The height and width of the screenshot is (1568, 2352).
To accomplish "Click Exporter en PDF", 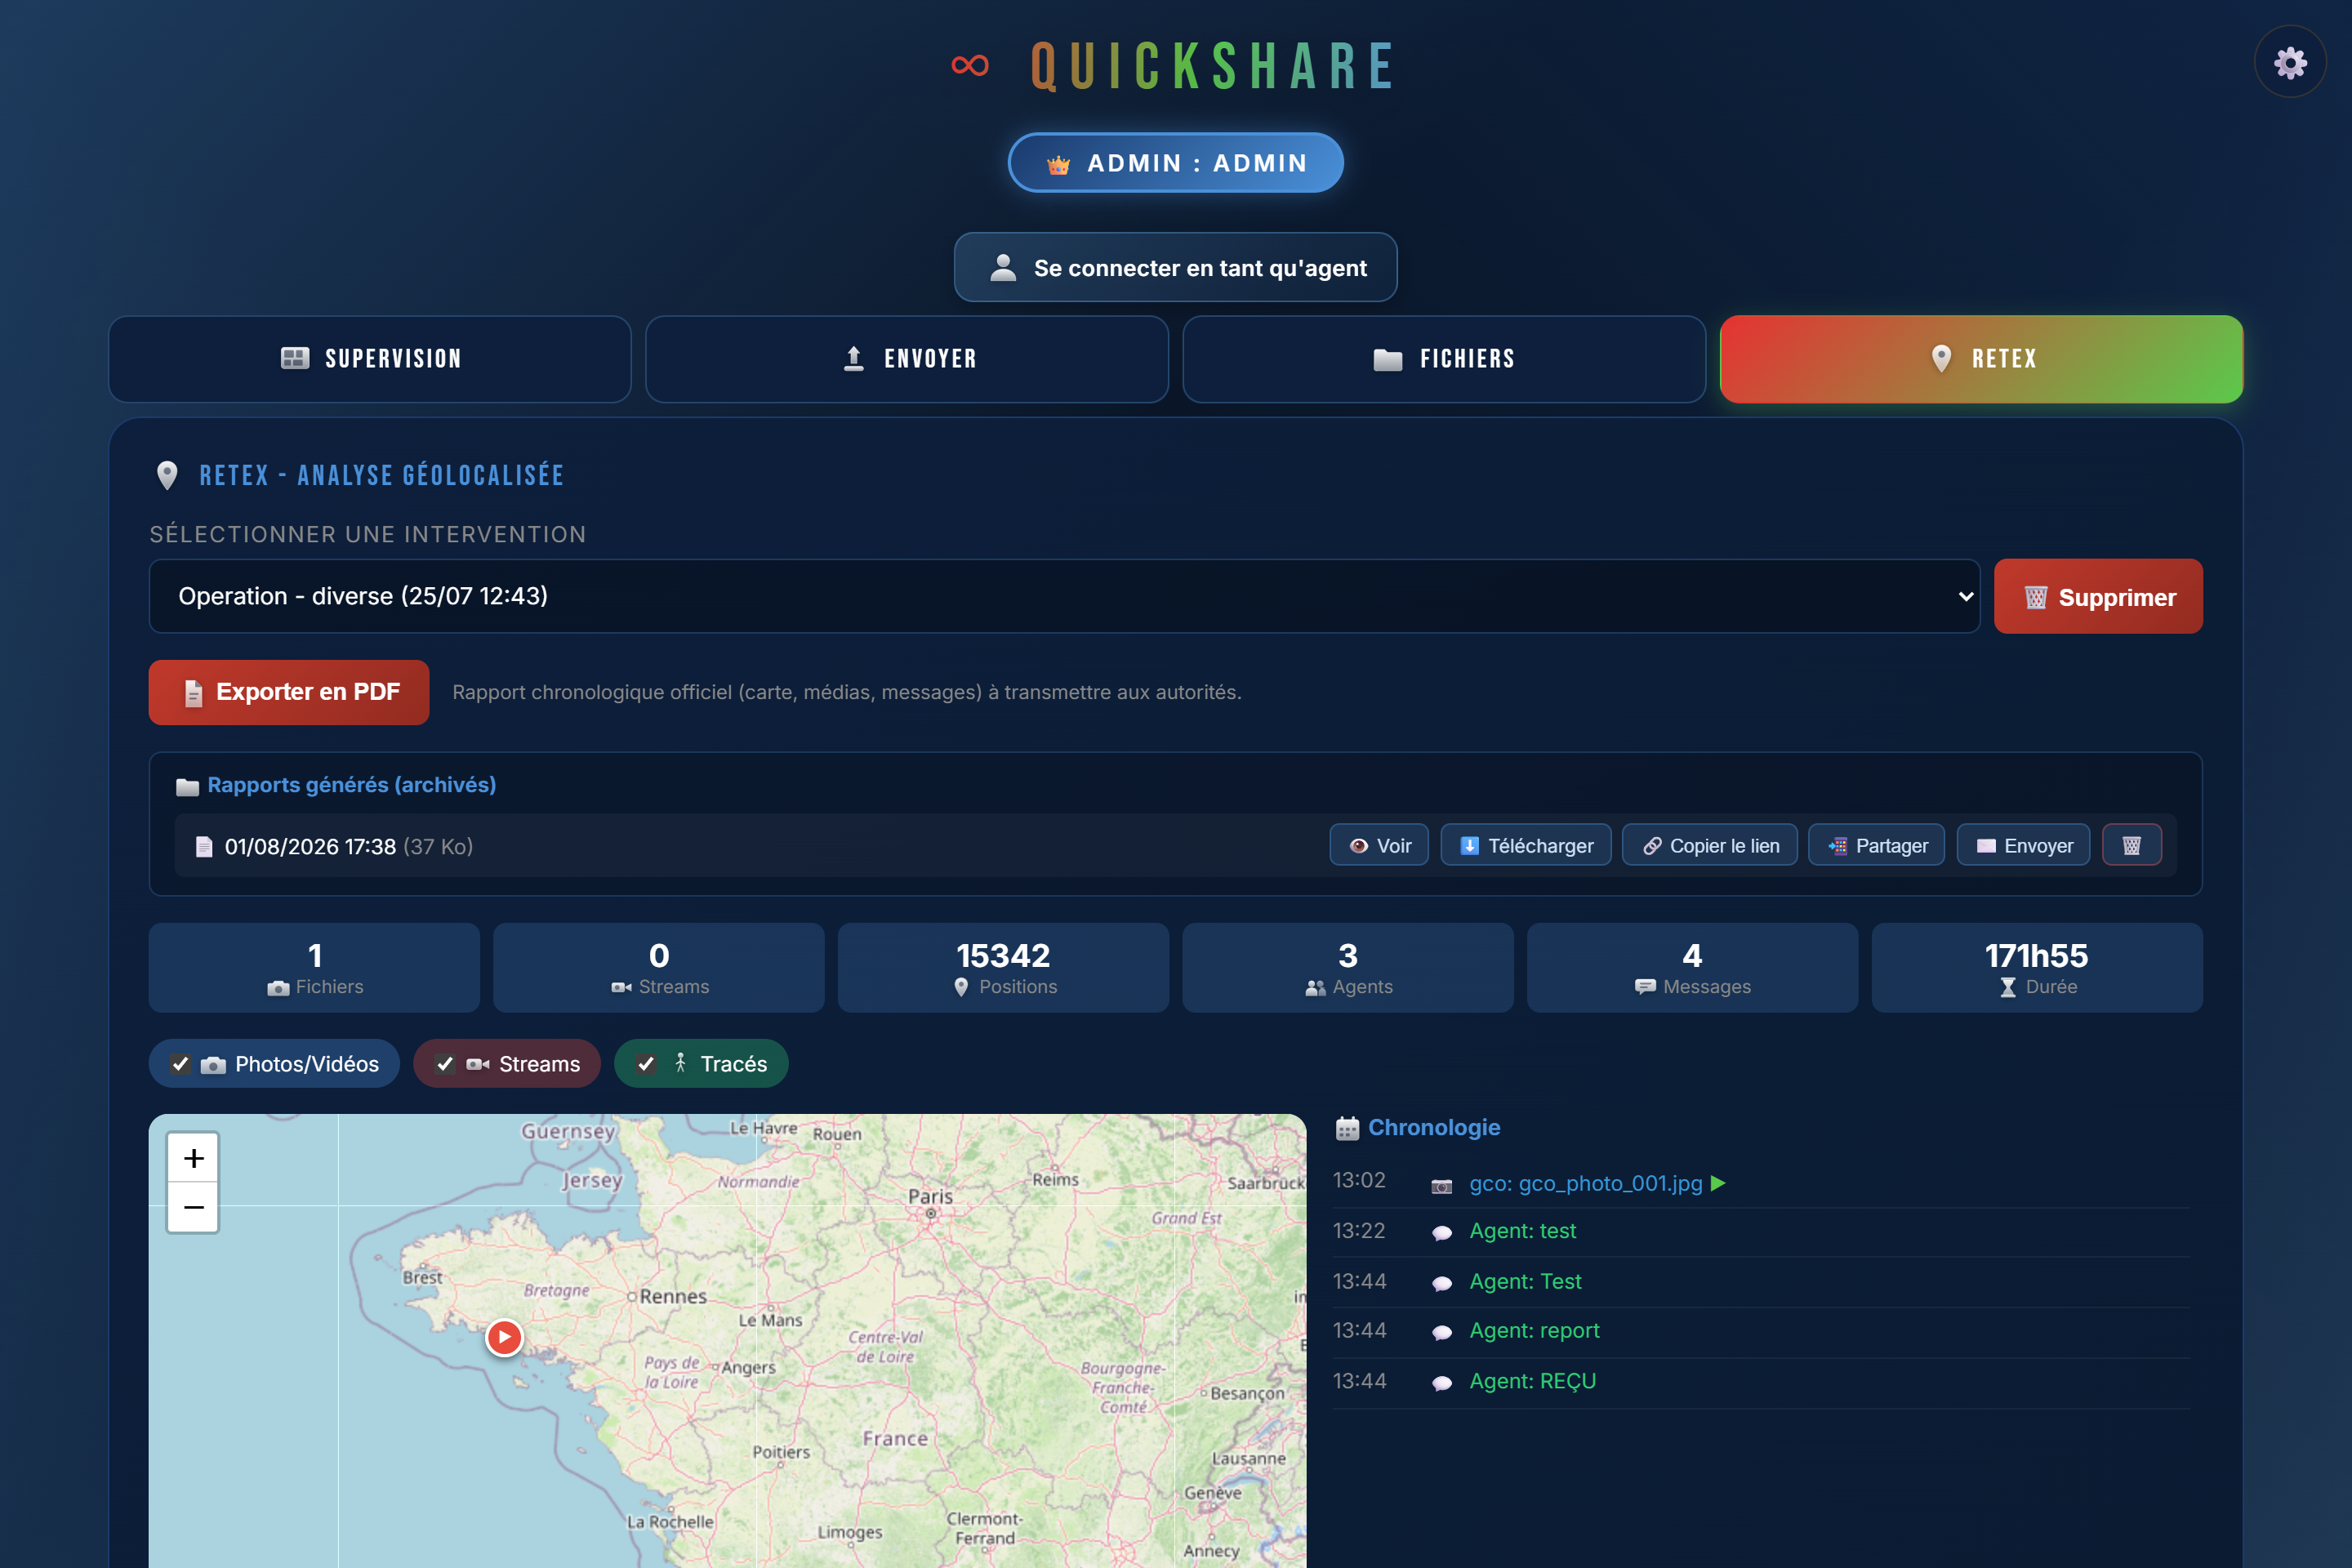I will click(x=289, y=692).
